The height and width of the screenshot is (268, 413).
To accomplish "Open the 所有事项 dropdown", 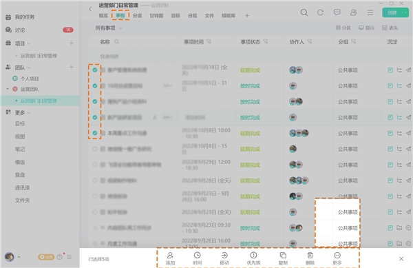I will click(x=109, y=28).
